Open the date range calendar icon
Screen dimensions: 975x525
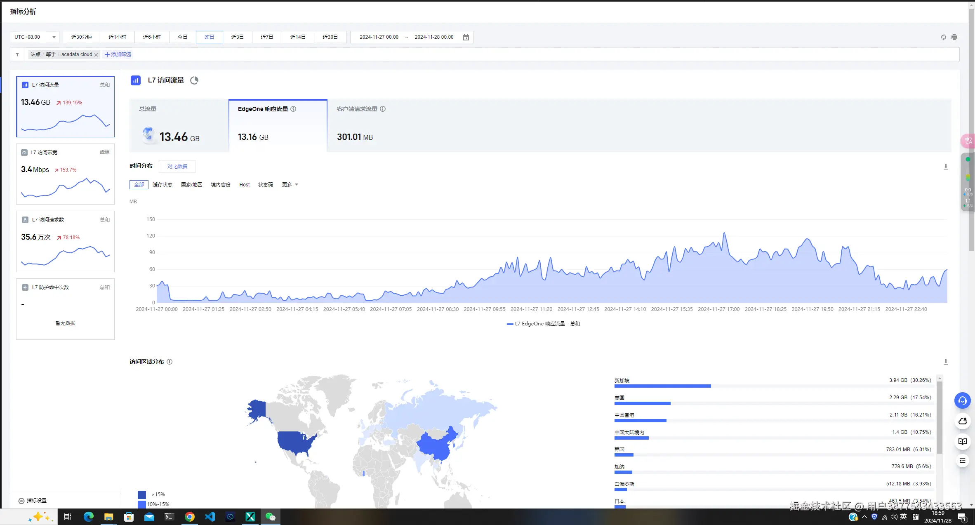tap(466, 37)
